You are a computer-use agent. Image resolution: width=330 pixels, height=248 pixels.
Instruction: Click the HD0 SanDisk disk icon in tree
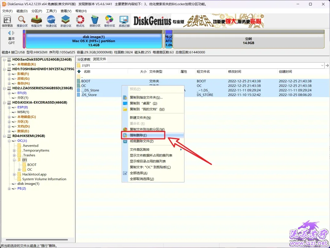[9, 60]
